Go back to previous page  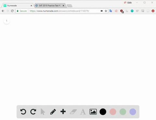tap(3, 11)
